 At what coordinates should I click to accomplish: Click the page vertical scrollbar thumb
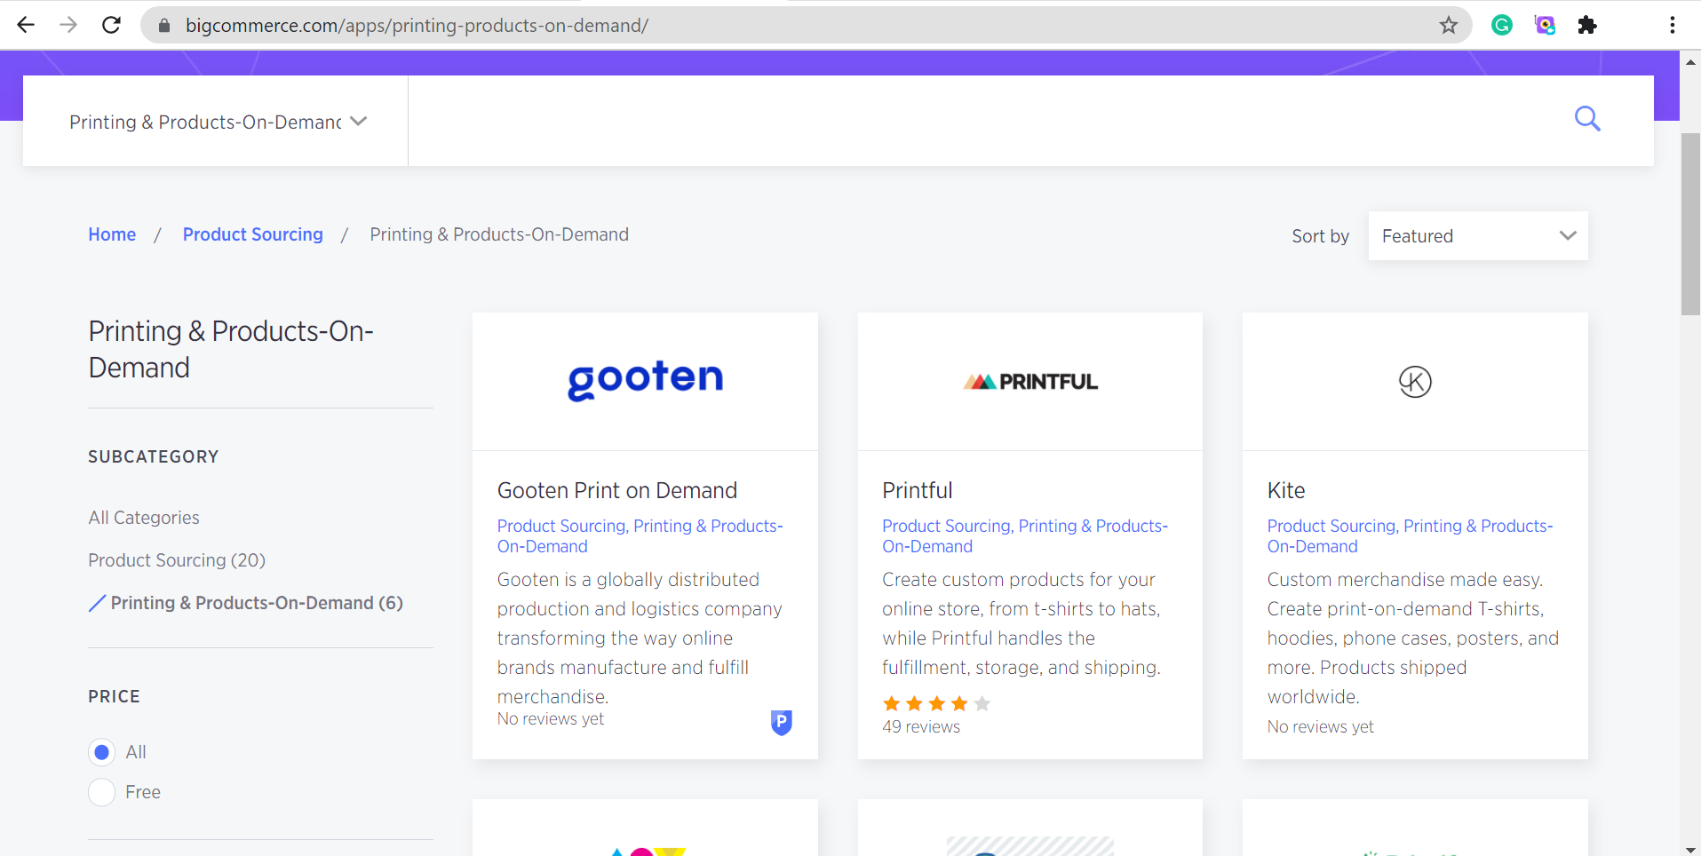(x=1690, y=224)
